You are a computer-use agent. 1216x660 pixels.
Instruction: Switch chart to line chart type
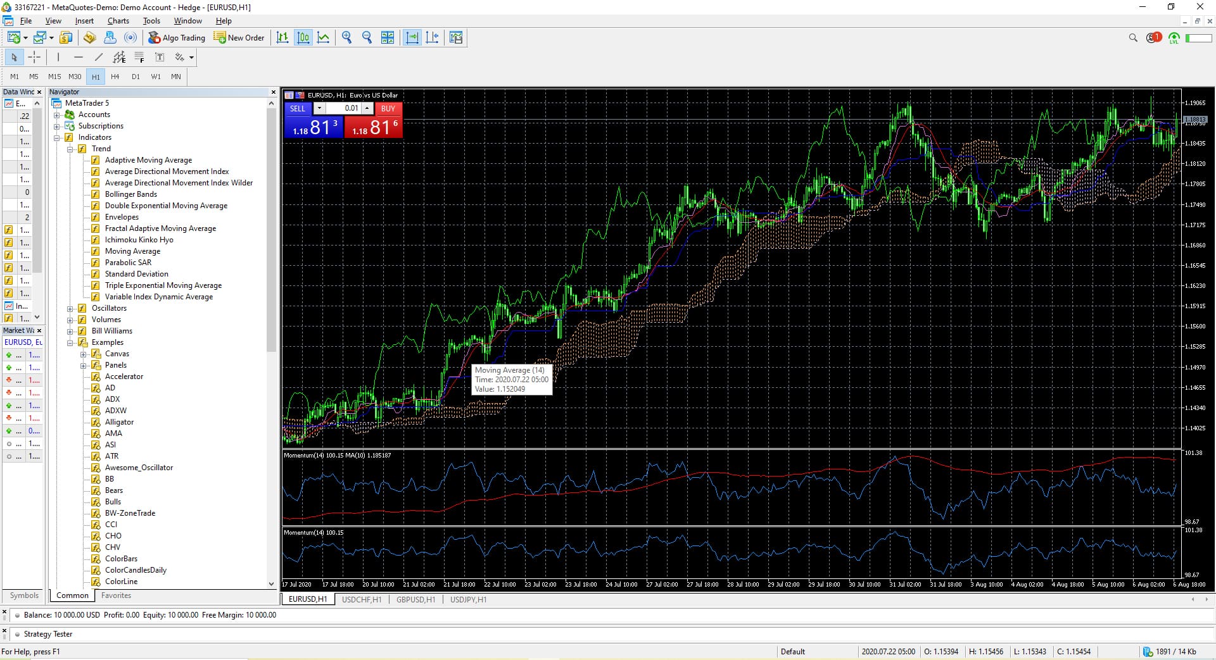point(324,37)
